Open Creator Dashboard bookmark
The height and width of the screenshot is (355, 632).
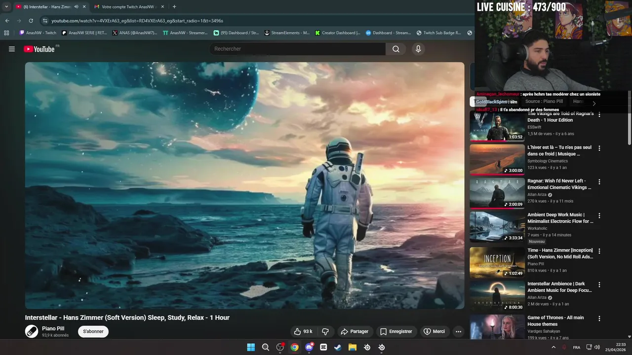[x=338, y=33]
